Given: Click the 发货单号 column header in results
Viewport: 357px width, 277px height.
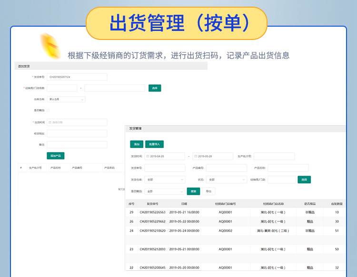Looking at the screenshot, I should point(152,204).
